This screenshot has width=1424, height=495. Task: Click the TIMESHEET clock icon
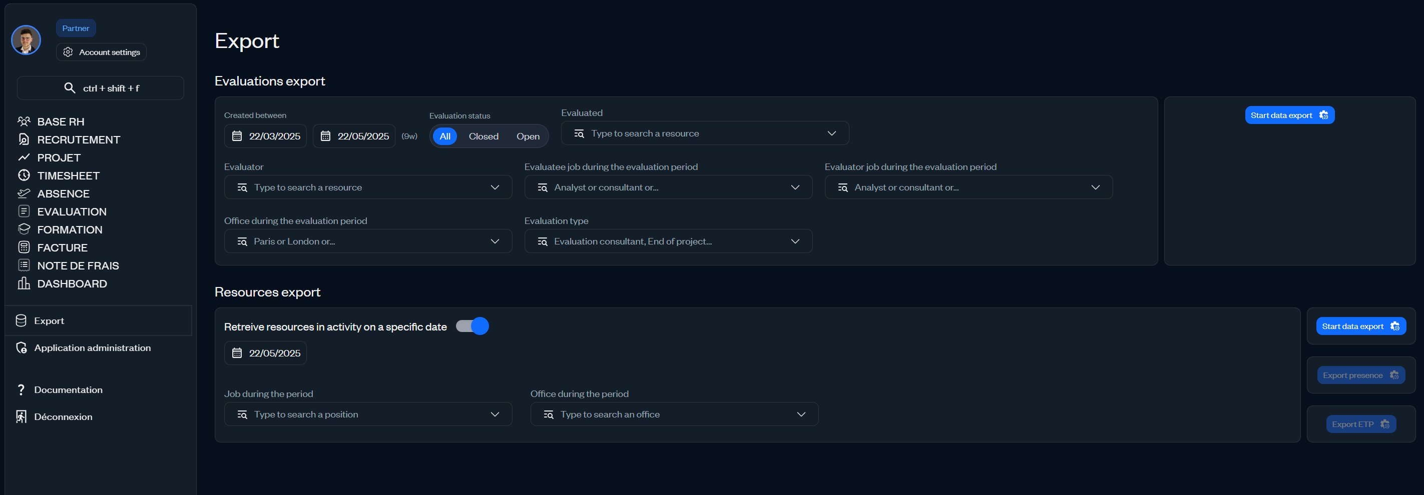point(24,175)
